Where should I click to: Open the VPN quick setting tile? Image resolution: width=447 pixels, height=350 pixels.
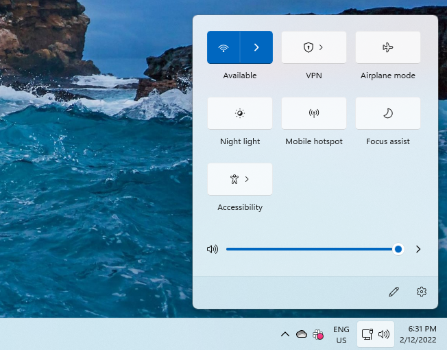[x=314, y=47]
